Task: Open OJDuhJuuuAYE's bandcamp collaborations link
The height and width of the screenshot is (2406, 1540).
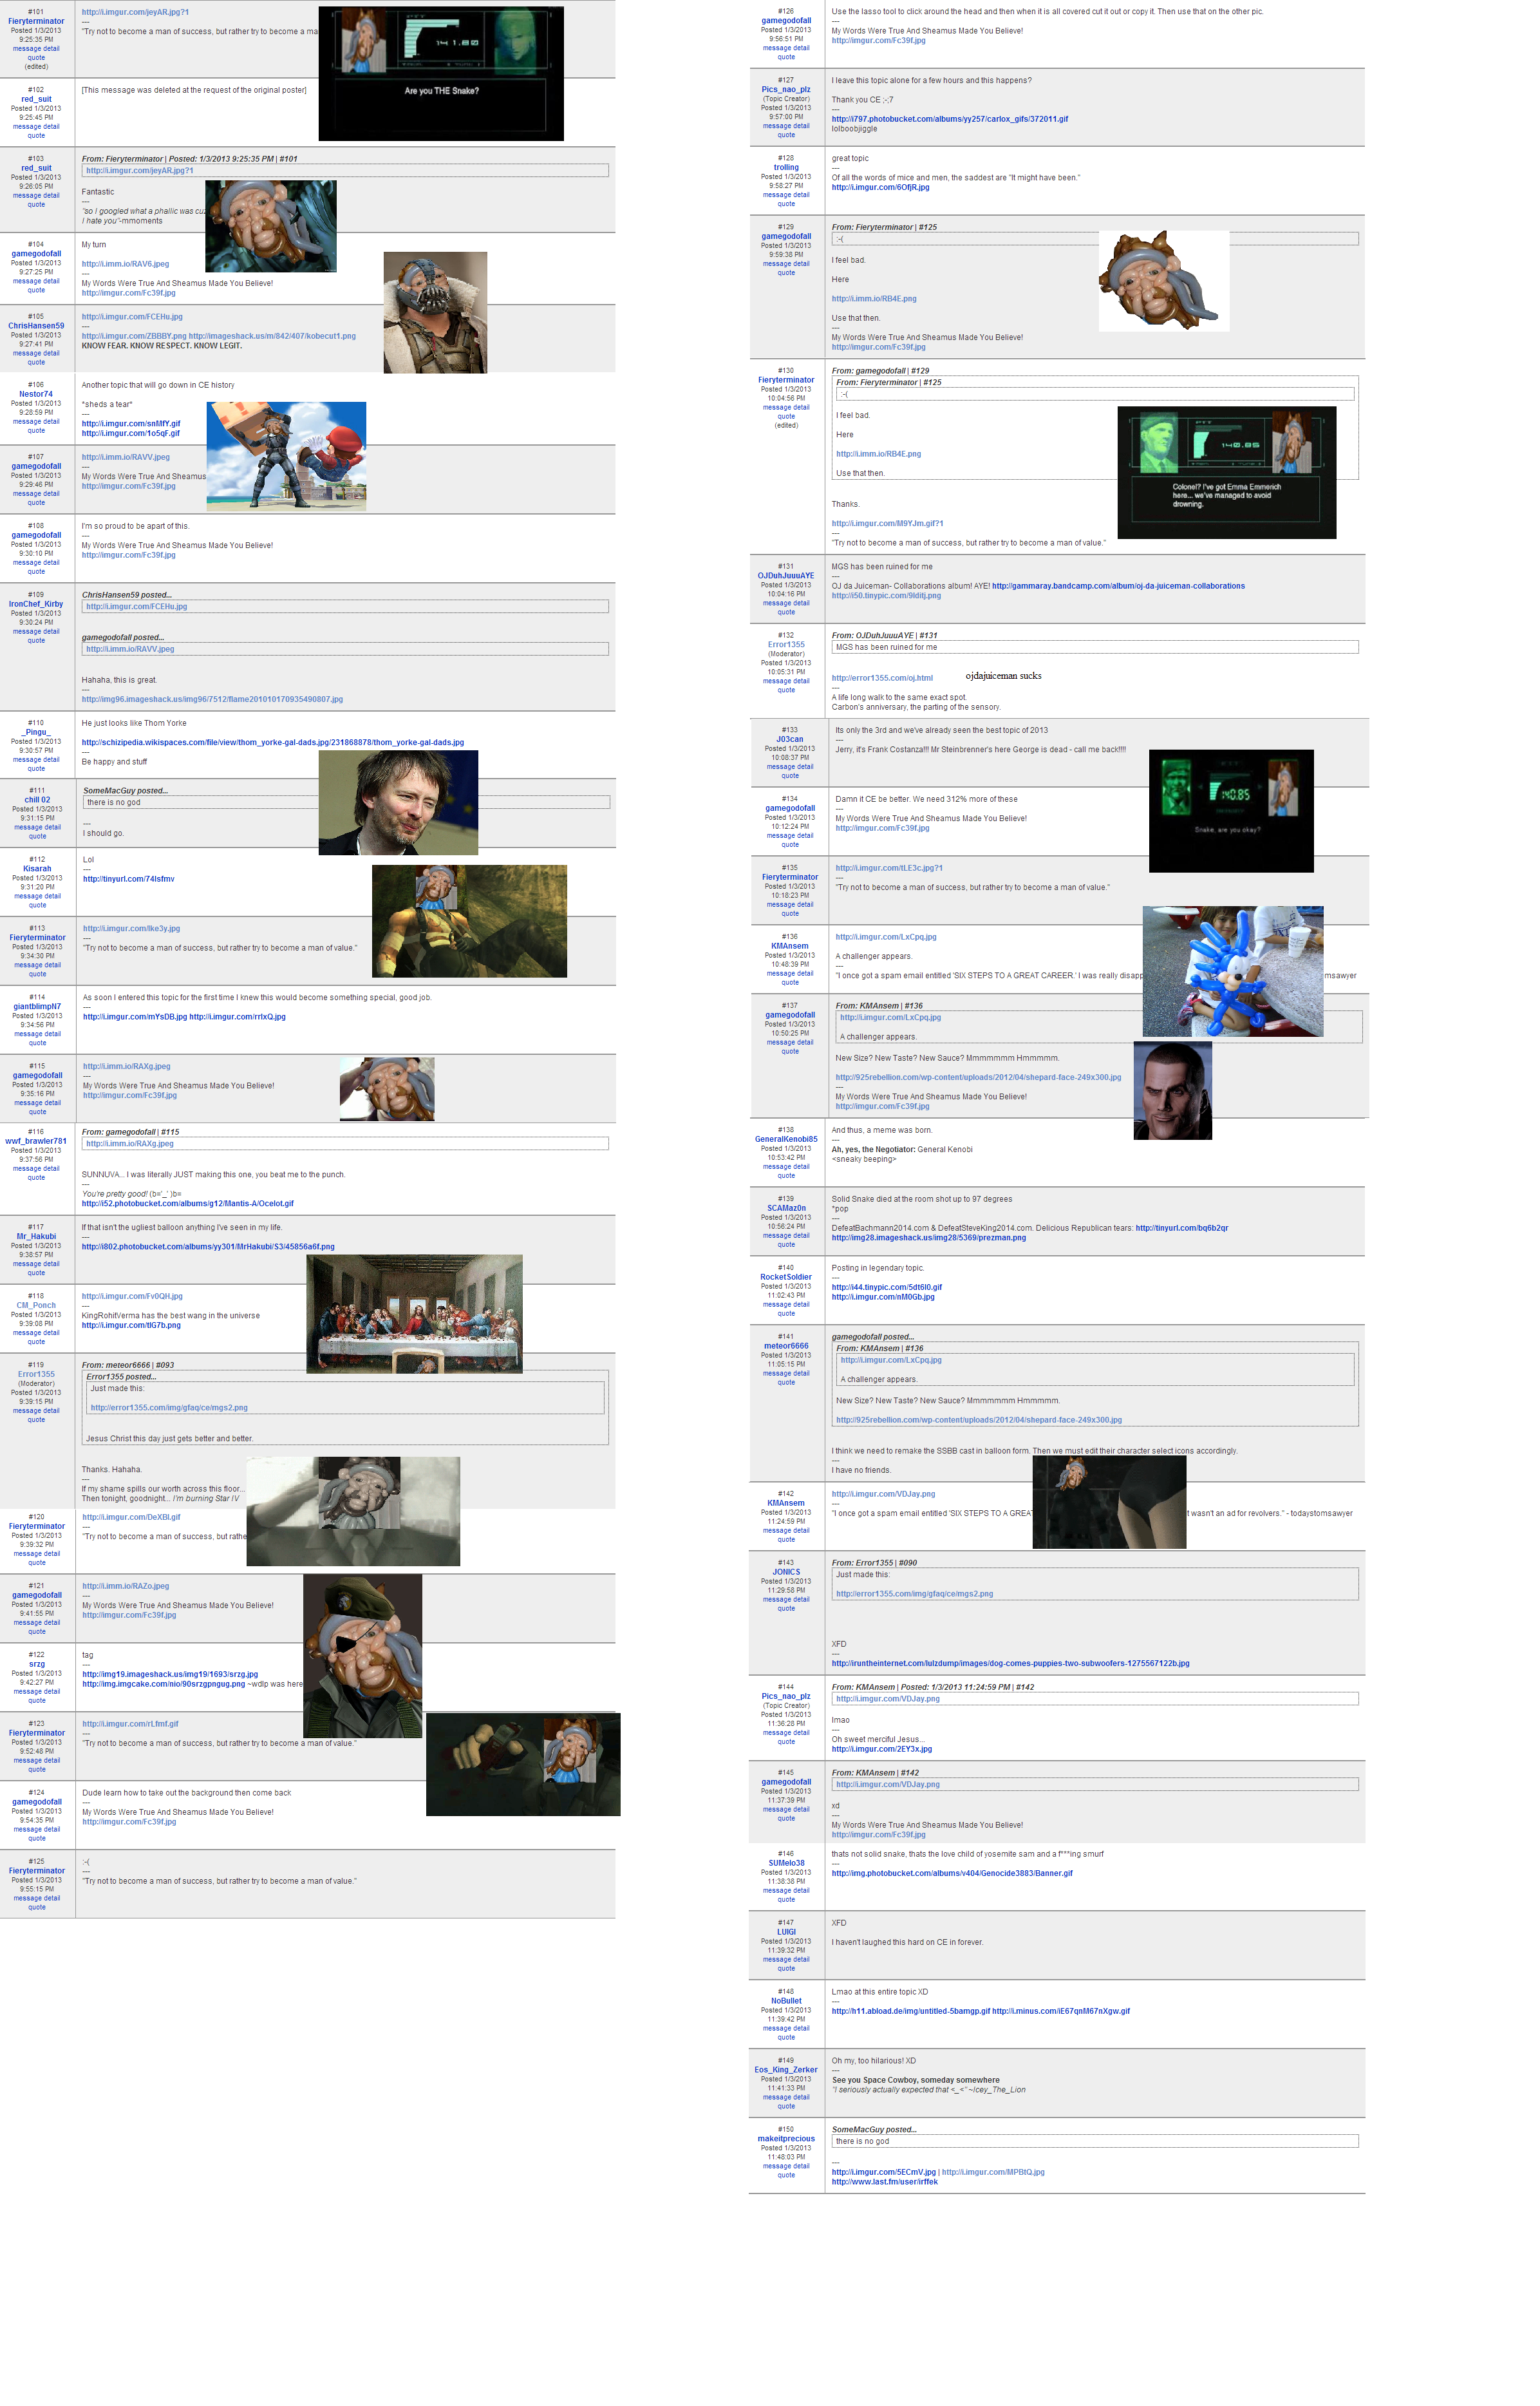Action: [1118, 587]
